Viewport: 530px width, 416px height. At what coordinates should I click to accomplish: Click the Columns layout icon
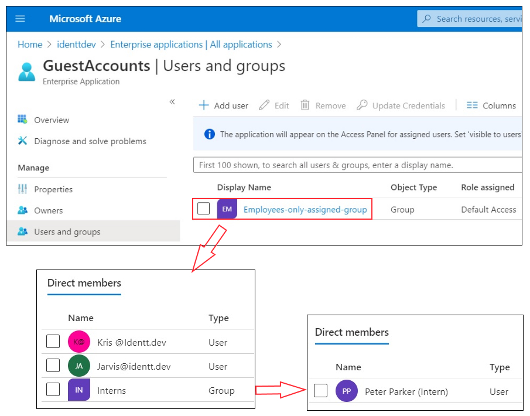pyautogui.click(x=472, y=105)
